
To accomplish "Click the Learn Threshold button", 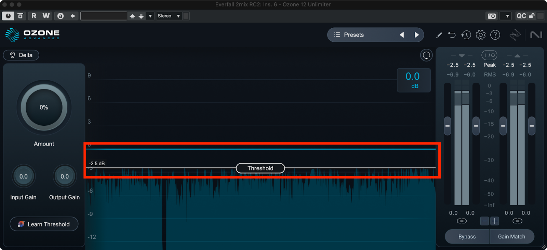I will (x=44, y=224).
